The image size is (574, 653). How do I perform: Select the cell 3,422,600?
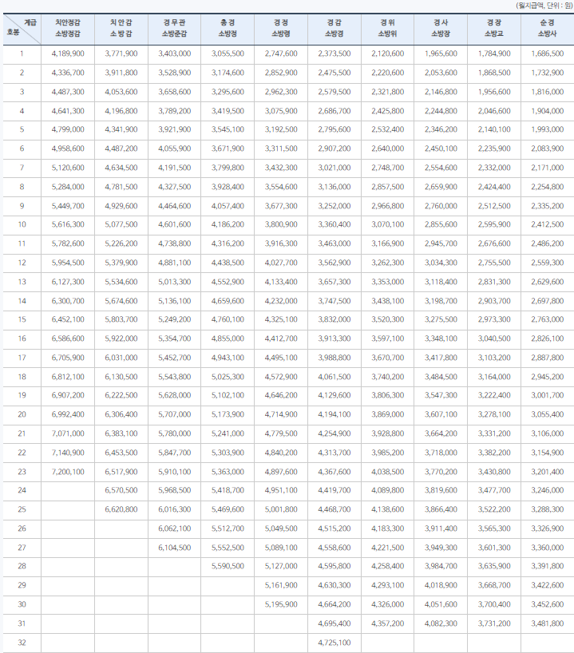(548, 585)
